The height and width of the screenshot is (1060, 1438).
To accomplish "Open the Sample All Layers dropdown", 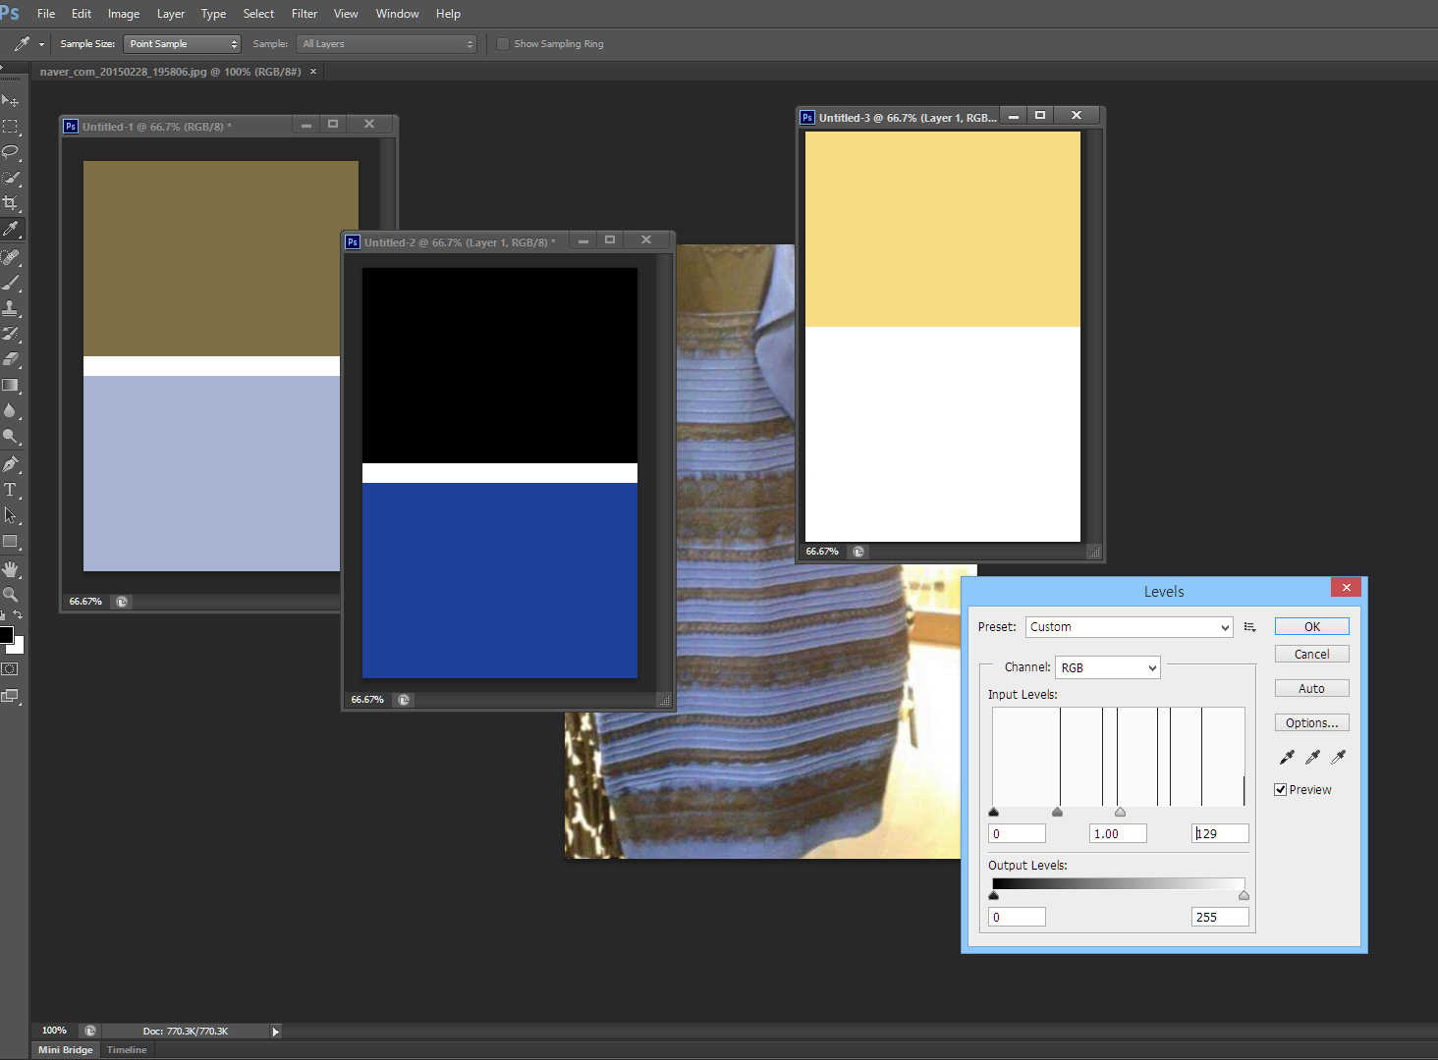I will (386, 44).
